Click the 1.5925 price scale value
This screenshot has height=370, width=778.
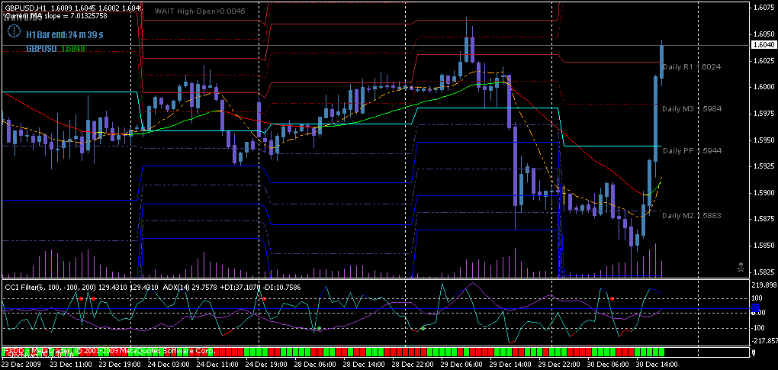pyautogui.click(x=764, y=166)
